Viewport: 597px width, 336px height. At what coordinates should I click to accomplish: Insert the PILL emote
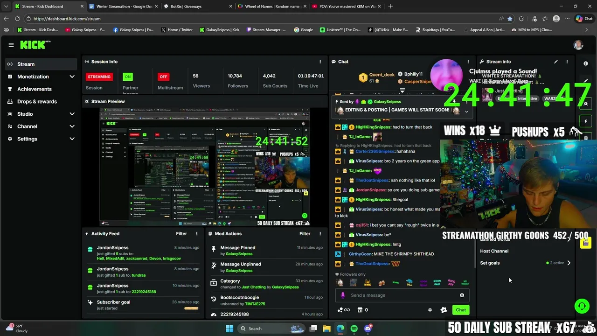[x=410, y=283]
